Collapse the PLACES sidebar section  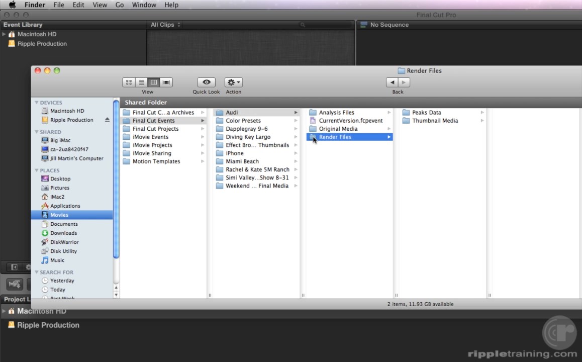[37, 170]
